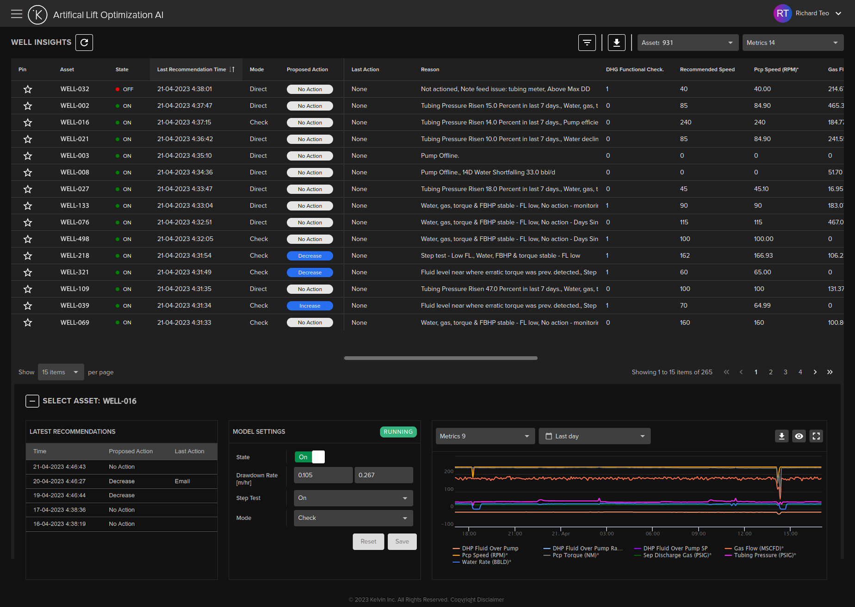Screen dimensions: 855x607
Task: Click the calendar icon in the time range selector
Action: tap(548, 436)
